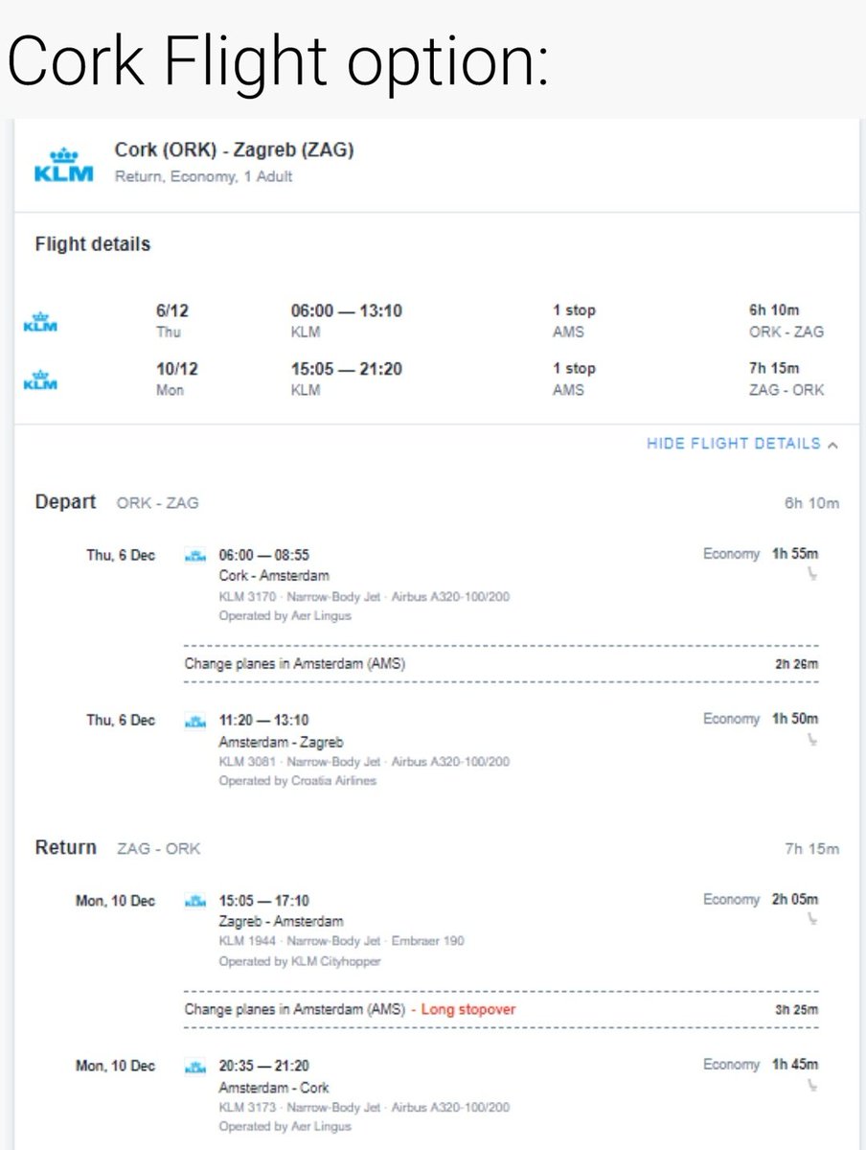This screenshot has width=866, height=1150.
Task: Click '1 stop' on the outbound summary row
Action: point(574,310)
